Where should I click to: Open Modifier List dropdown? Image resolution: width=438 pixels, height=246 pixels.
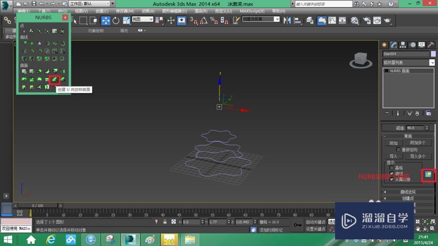click(408, 62)
